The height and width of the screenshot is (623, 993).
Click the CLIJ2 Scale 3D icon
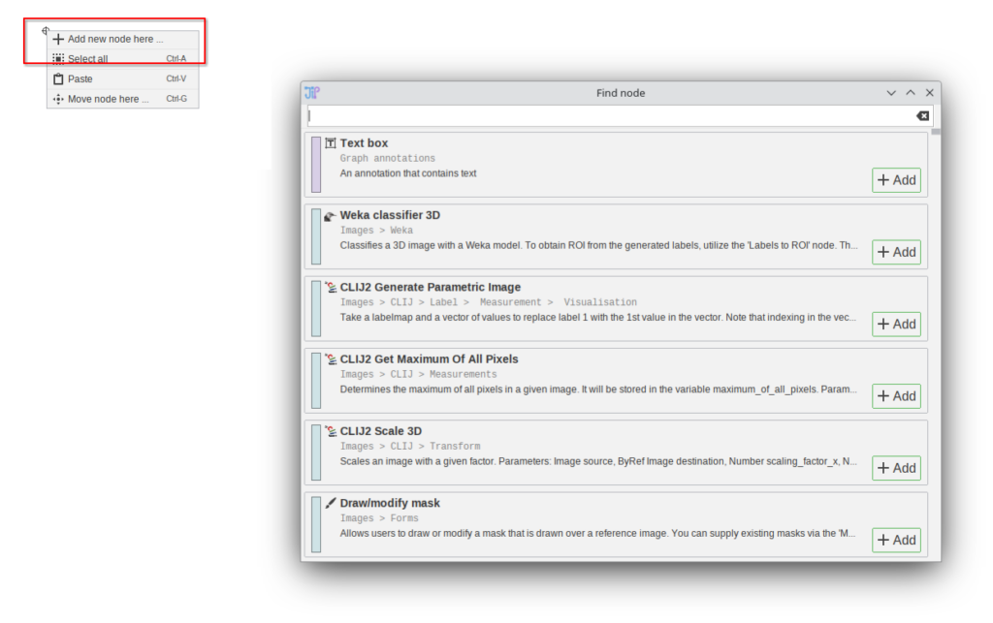pyautogui.click(x=331, y=432)
